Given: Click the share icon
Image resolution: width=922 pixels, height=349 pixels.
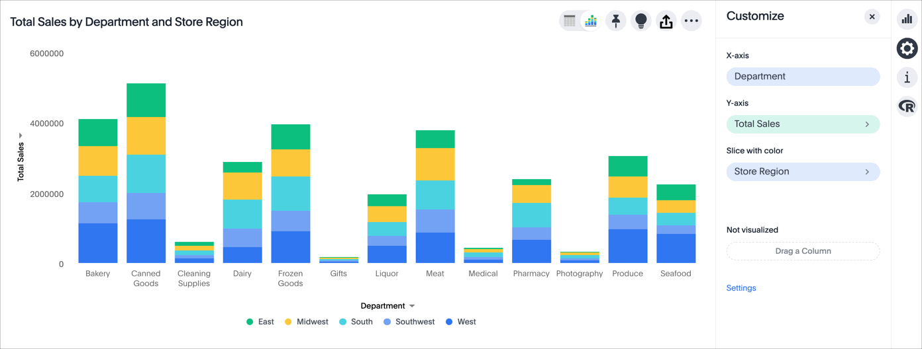Looking at the screenshot, I should click(666, 21).
